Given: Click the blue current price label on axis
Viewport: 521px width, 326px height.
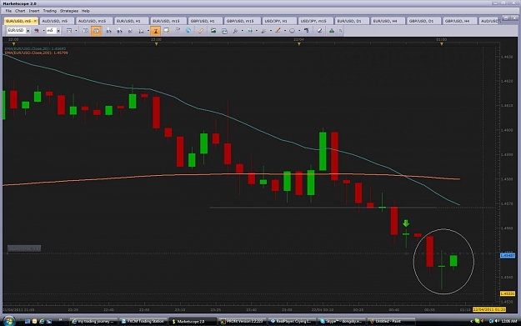Looking at the screenshot, I should [508, 256].
